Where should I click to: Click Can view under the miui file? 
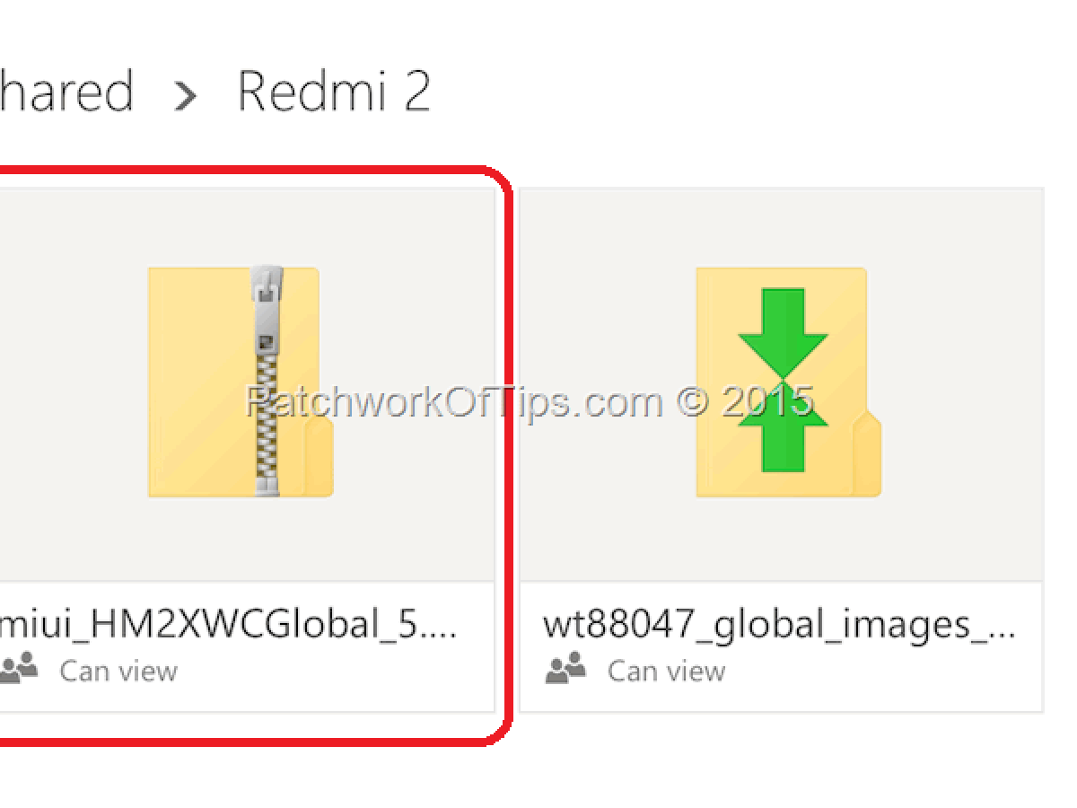[x=118, y=671]
